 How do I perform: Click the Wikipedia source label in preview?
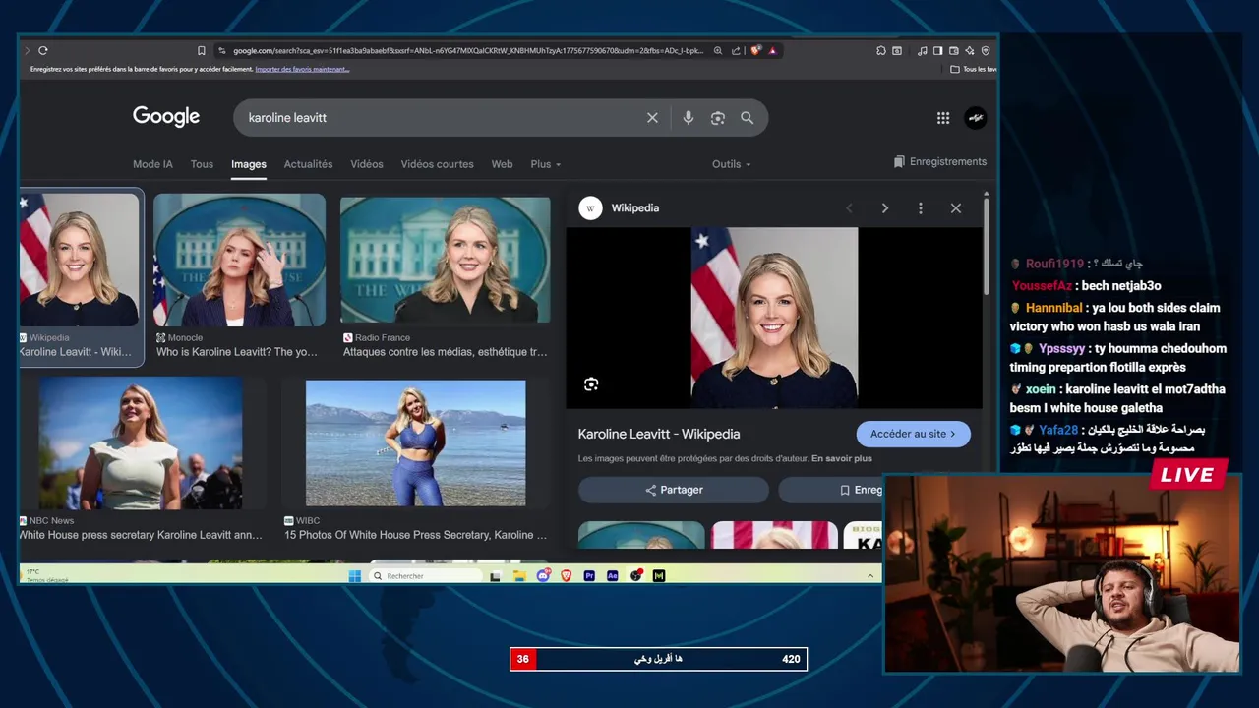pos(635,208)
